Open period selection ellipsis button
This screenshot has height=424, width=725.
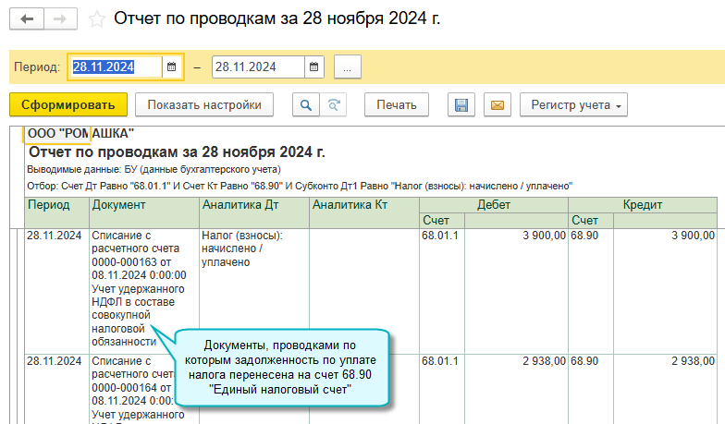[348, 67]
